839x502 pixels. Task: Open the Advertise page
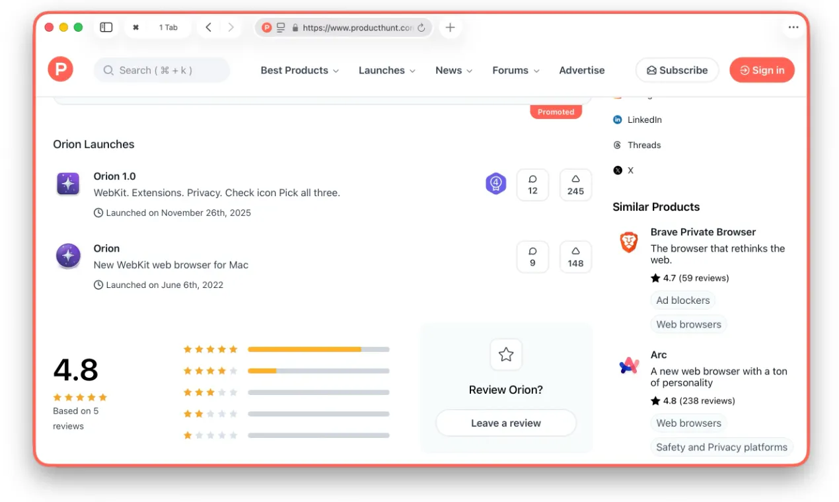[x=582, y=70]
